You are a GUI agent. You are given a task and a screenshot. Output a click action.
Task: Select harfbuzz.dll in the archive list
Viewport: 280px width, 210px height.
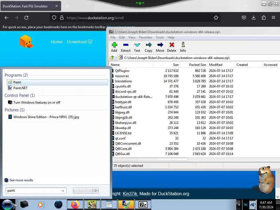[123, 107]
